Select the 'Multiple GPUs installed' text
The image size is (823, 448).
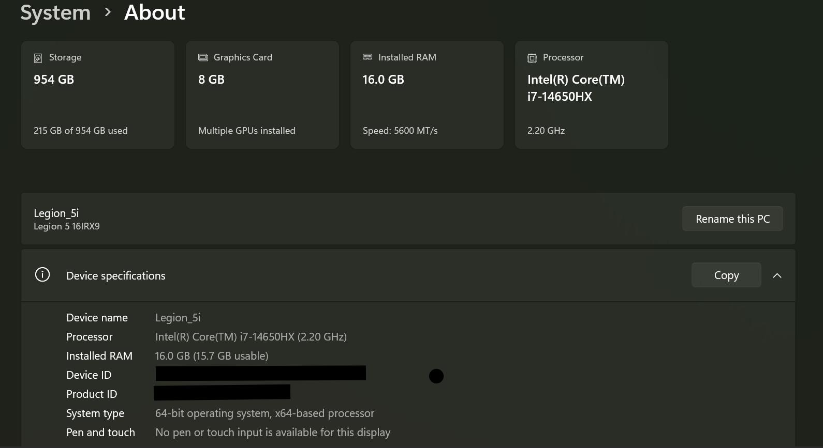(x=247, y=131)
